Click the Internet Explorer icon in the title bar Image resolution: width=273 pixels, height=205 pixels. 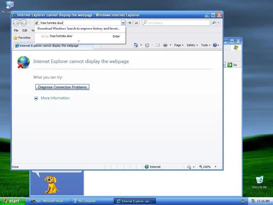click(x=14, y=15)
